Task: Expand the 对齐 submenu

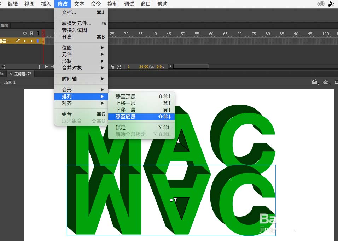Action: click(81, 103)
